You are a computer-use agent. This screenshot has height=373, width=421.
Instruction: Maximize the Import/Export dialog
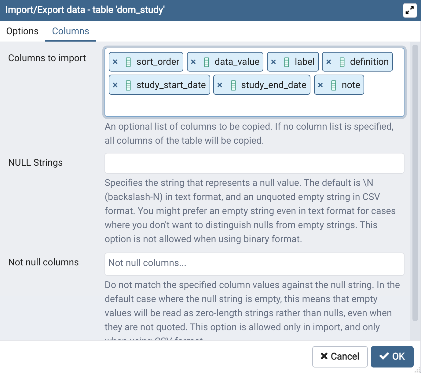(x=410, y=10)
